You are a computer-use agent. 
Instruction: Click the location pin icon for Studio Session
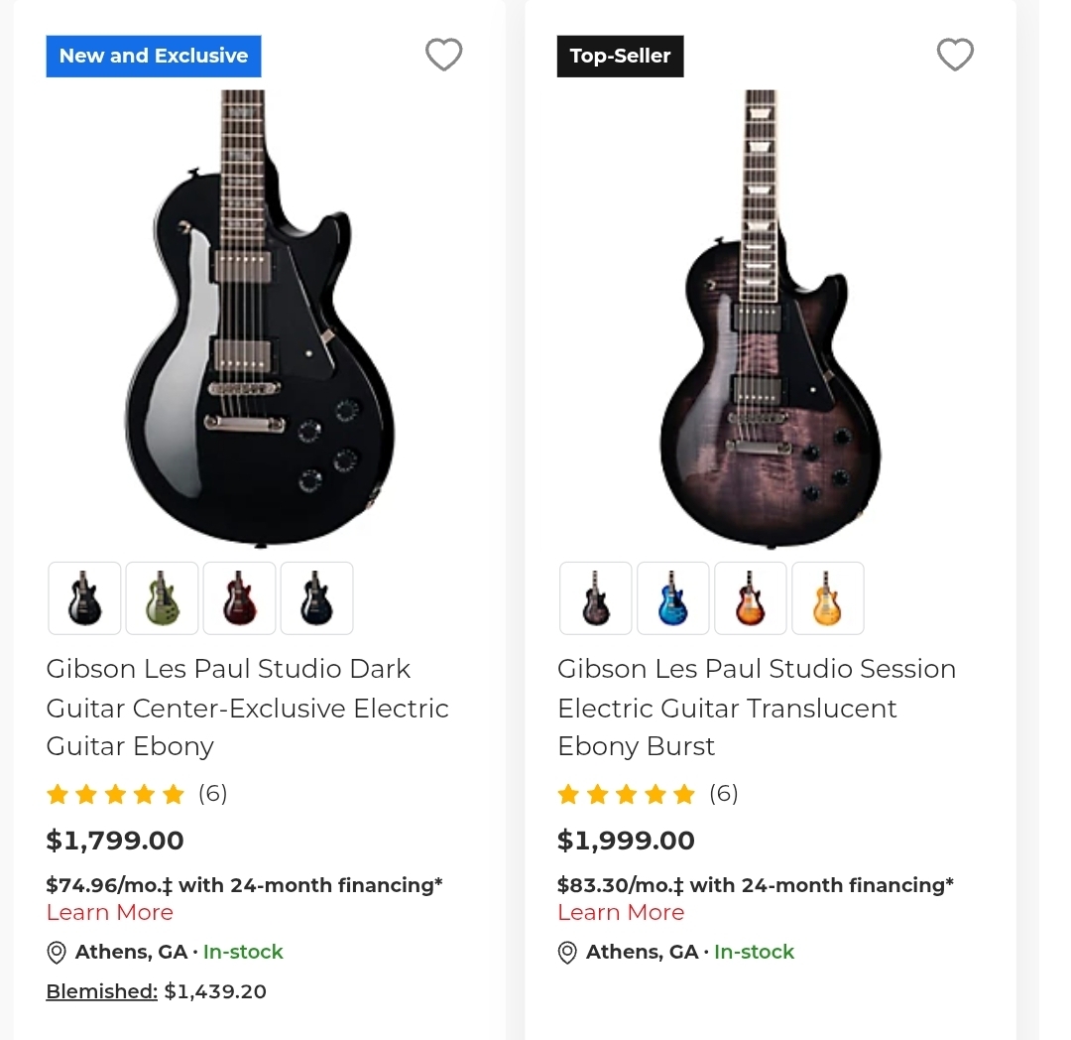568,953
